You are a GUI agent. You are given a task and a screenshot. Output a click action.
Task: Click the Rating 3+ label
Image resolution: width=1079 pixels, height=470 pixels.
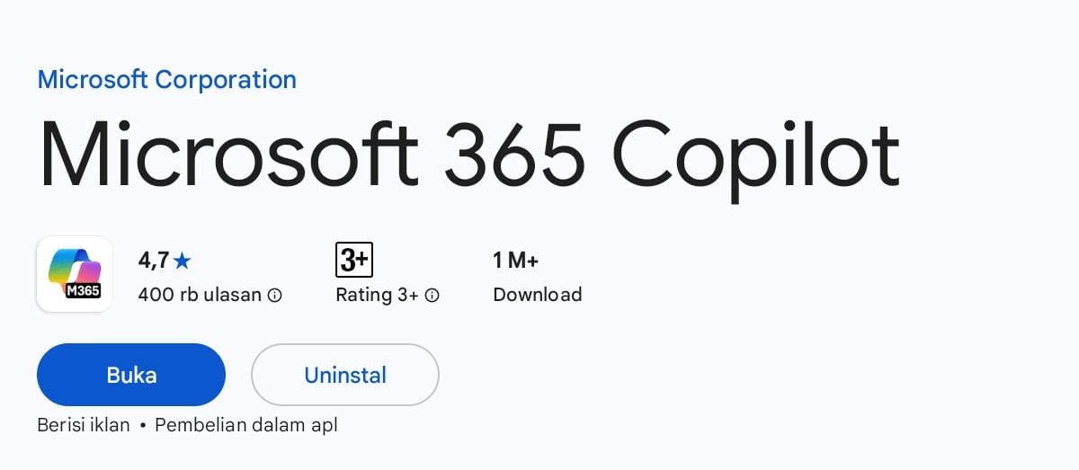[x=377, y=295]
